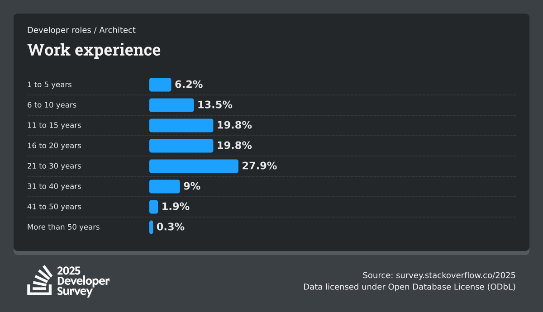Open the survey.stackoverflow.co/2025 source link

[x=456, y=275]
